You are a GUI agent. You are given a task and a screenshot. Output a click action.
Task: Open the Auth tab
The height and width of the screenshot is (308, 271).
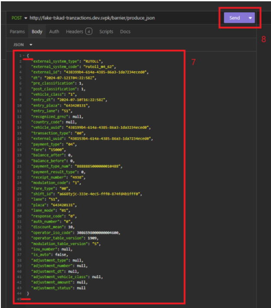[54, 32]
